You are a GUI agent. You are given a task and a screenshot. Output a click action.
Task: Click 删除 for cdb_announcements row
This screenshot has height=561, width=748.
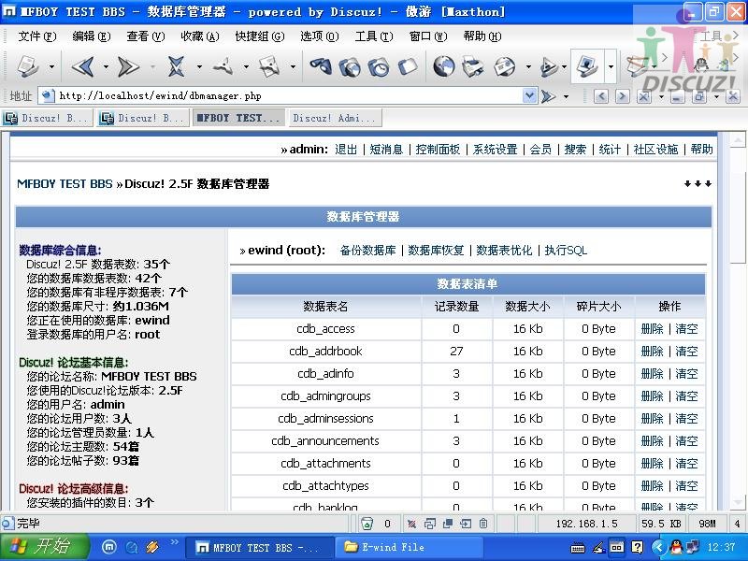[x=652, y=440]
